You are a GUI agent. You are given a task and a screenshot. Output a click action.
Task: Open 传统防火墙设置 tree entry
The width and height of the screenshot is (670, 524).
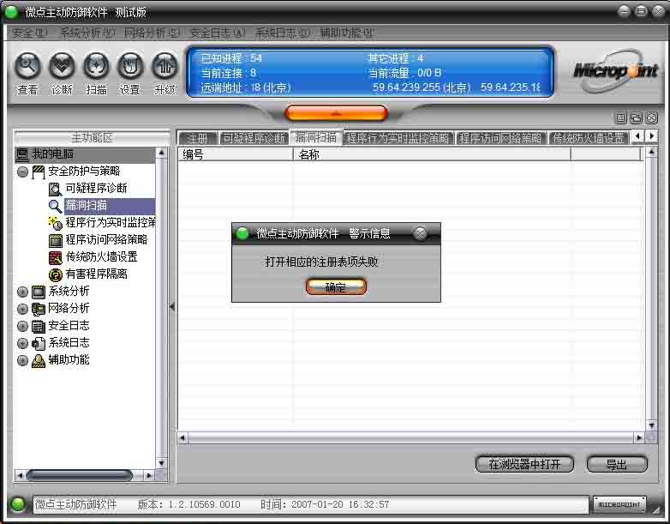(x=101, y=256)
